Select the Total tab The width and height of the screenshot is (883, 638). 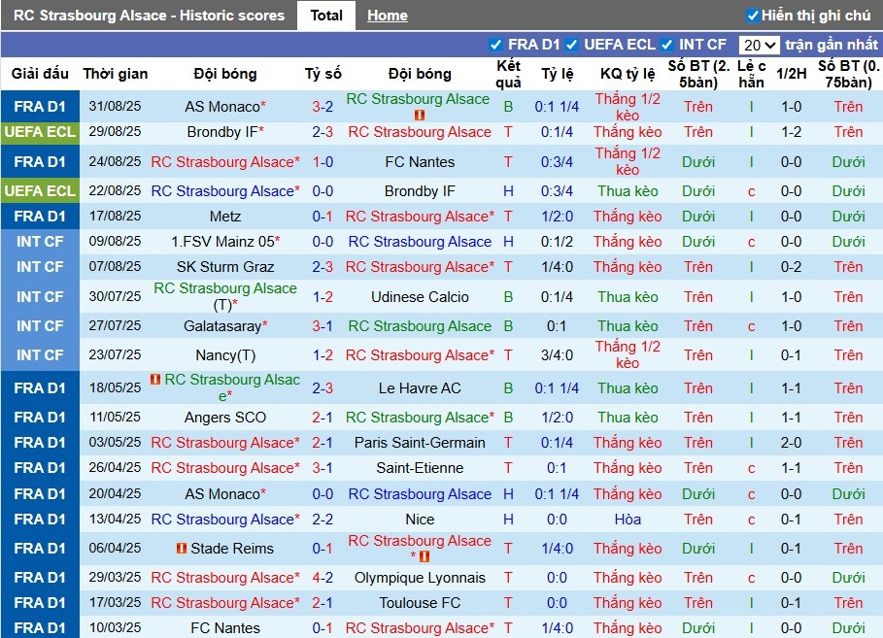(x=326, y=16)
